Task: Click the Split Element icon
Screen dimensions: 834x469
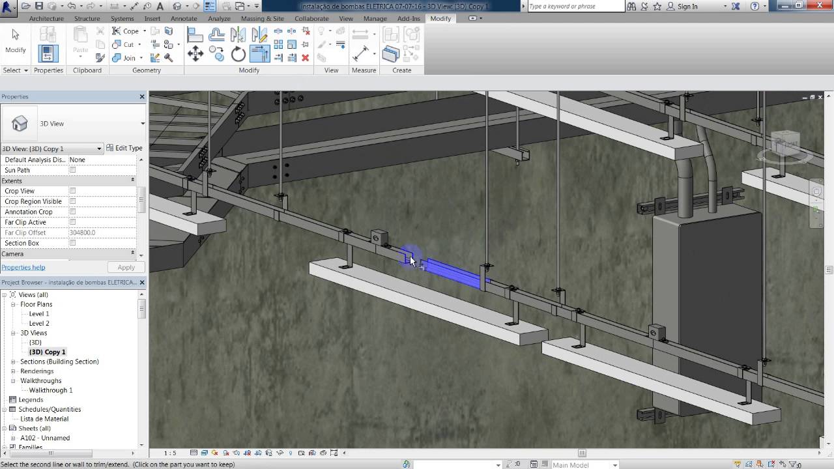Action: click(278, 31)
